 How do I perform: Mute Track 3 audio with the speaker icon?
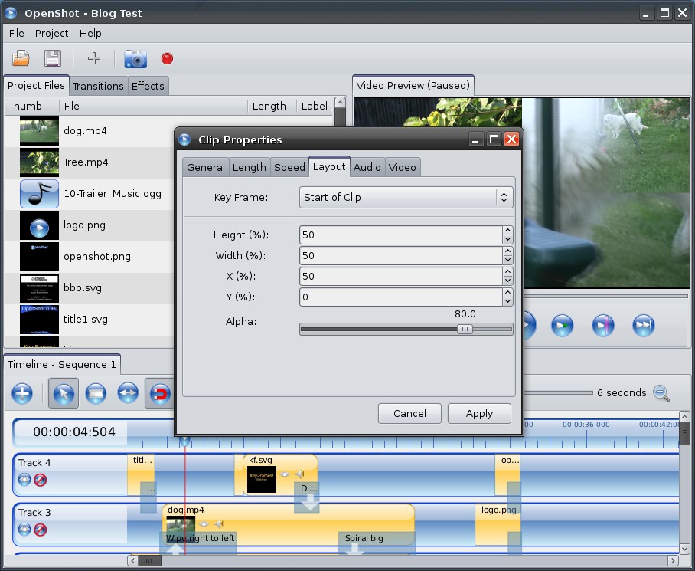click(x=40, y=530)
